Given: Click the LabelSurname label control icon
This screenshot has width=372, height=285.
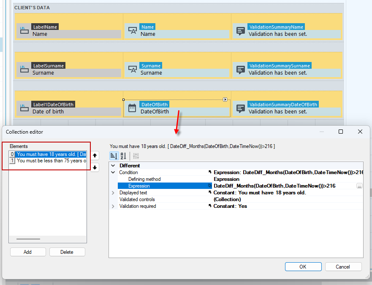Looking at the screenshot, I should point(24,69).
